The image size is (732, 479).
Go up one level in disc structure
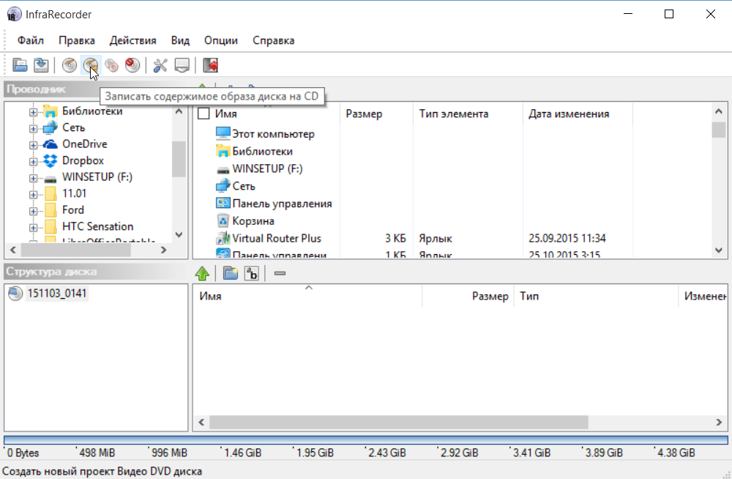tap(202, 273)
